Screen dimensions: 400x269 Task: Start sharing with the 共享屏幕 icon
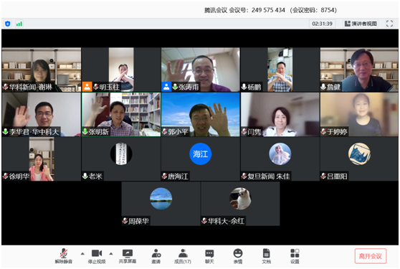click(128, 256)
